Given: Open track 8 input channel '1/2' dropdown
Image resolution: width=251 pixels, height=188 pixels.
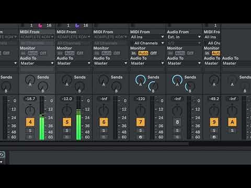Looking at the screenshot, I should pyautogui.click(x=184, y=43).
